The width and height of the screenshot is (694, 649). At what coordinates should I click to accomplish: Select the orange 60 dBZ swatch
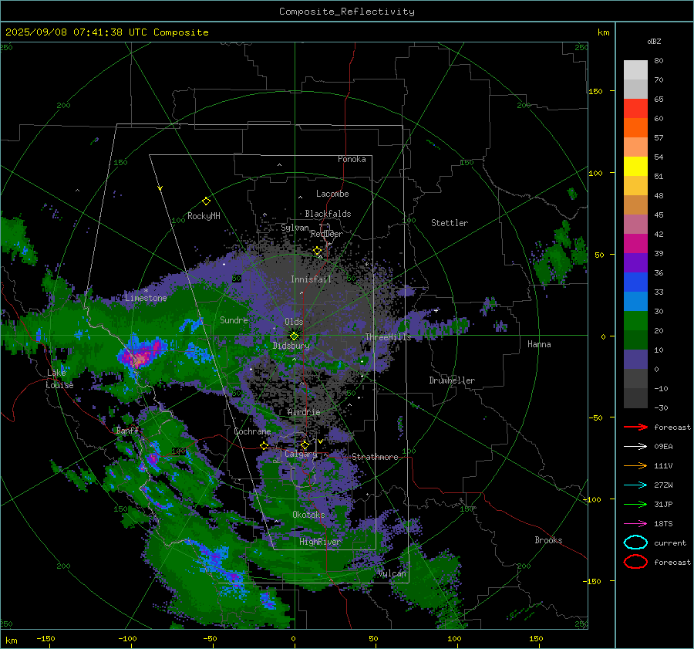(635, 128)
